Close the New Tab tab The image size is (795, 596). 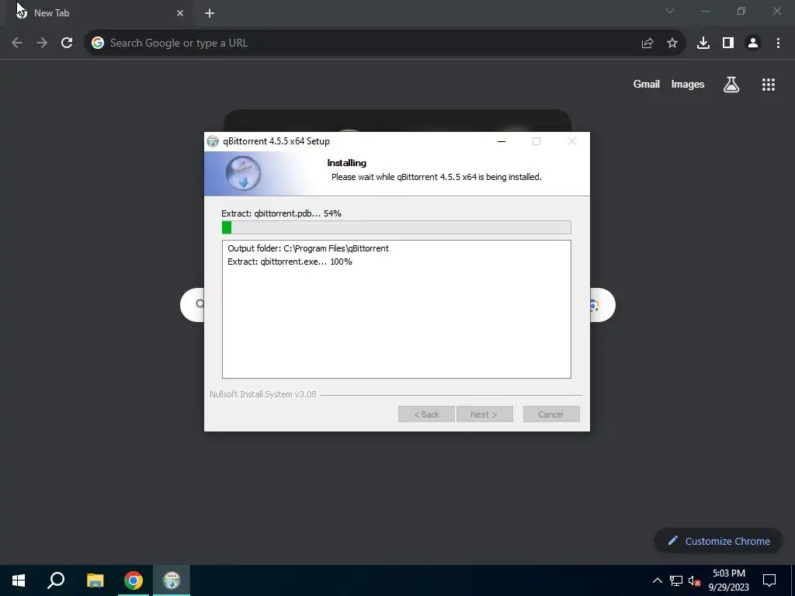pos(180,13)
